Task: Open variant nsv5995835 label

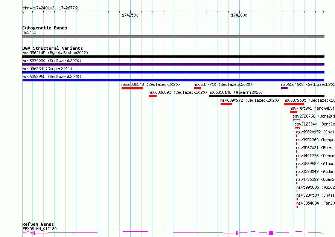Action: click(x=315, y=187)
